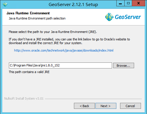
Task: Click the blue GeoServer wordmark in header
Action: point(128,17)
